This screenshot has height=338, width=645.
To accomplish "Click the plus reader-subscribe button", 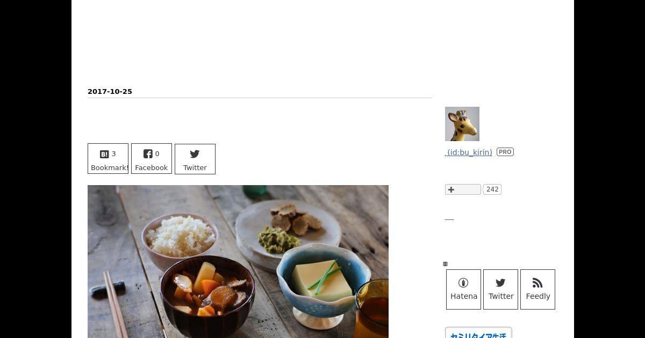I will click(463, 189).
